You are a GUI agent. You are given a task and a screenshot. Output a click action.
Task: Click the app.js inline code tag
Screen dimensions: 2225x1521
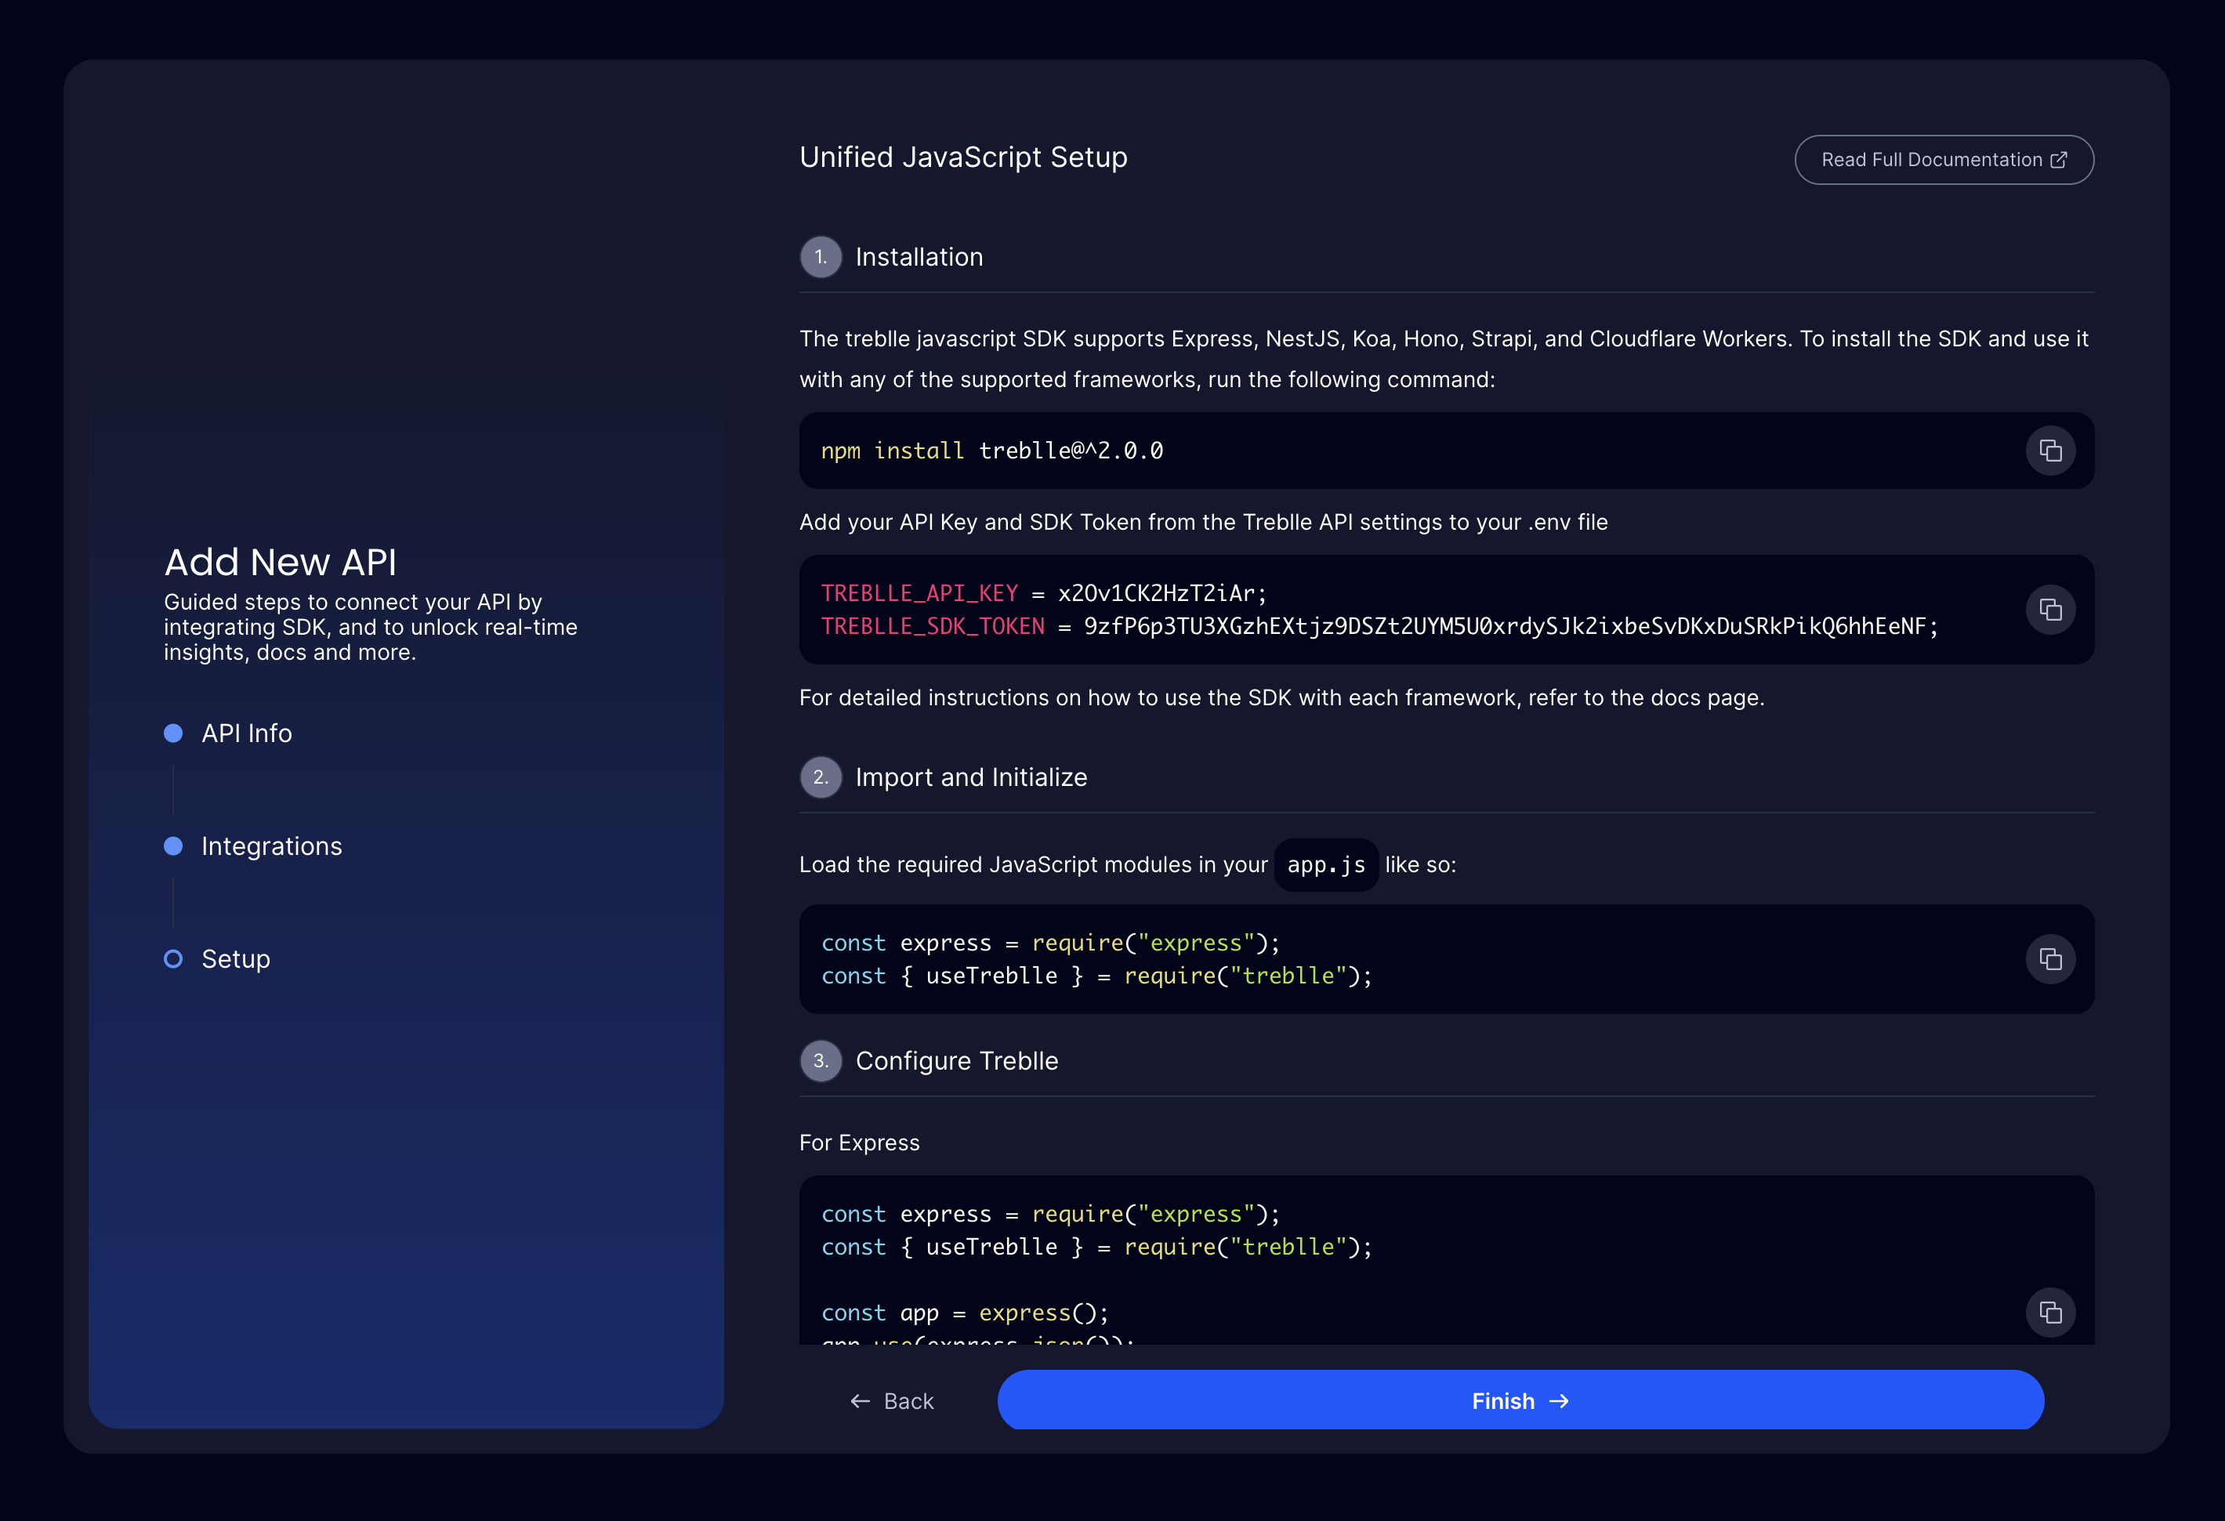coord(1326,865)
